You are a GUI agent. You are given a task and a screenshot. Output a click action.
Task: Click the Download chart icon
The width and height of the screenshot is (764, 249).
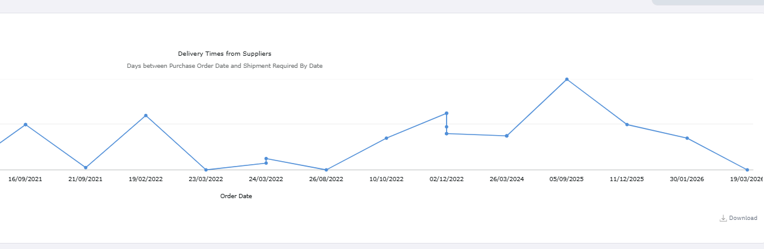pos(723,218)
